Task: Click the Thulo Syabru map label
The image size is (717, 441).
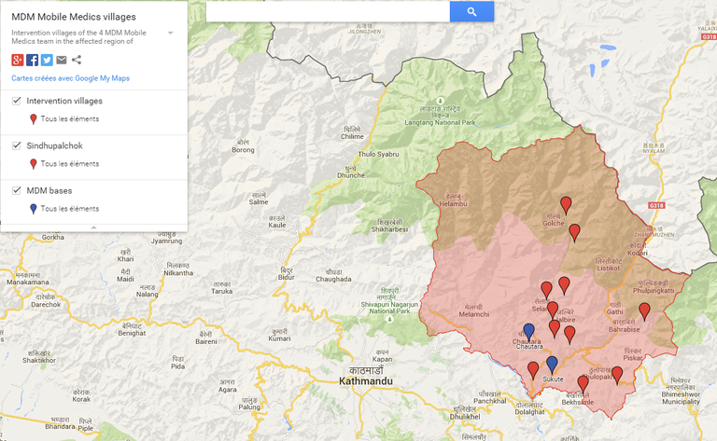Action: 378,155
